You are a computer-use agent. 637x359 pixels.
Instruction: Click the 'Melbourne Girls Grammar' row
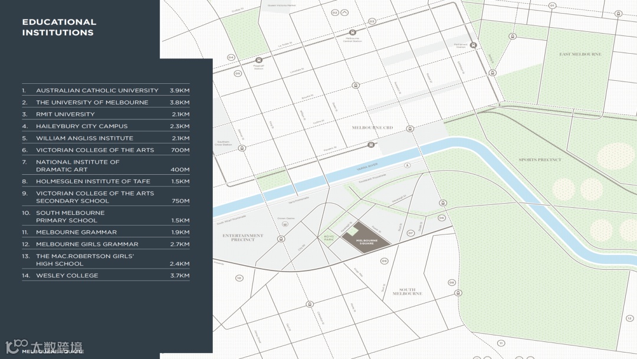[x=106, y=244]
